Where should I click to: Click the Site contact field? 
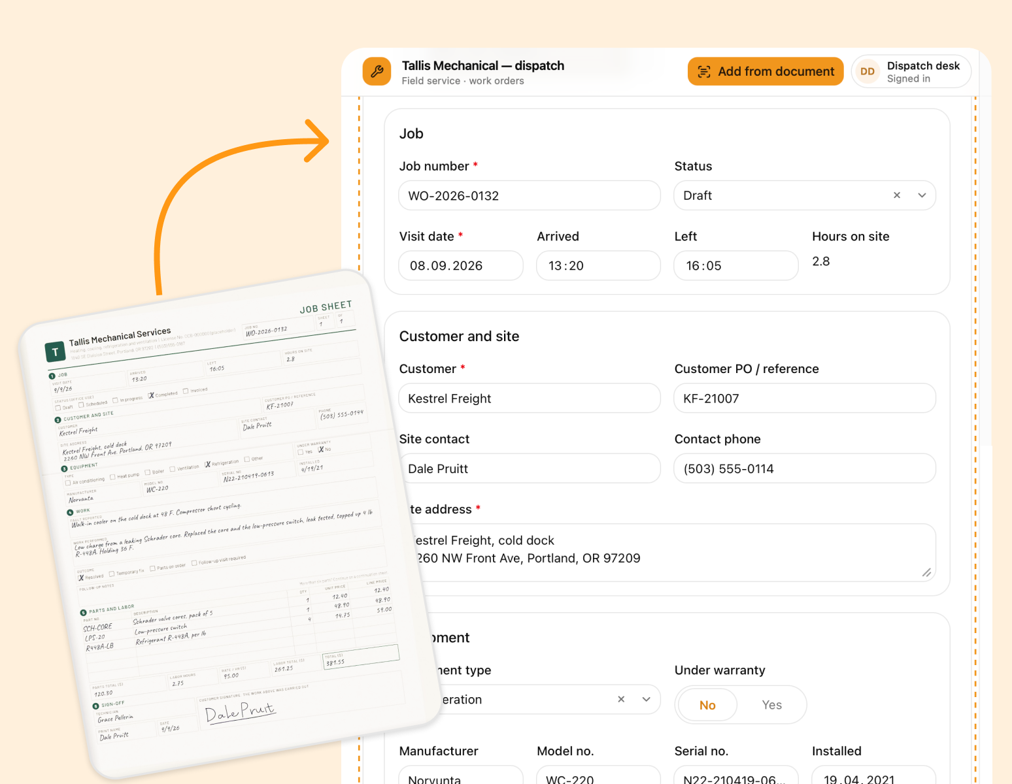pos(530,468)
